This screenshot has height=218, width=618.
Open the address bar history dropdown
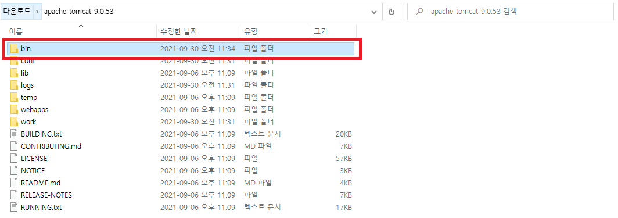[374, 12]
